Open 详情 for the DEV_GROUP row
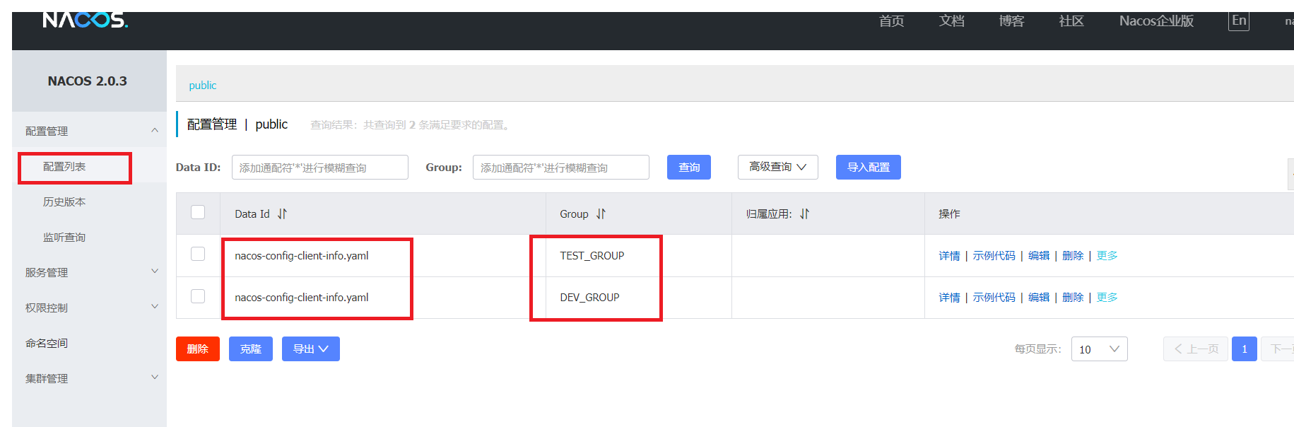Image resolution: width=1294 pixels, height=427 pixels. click(949, 297)
